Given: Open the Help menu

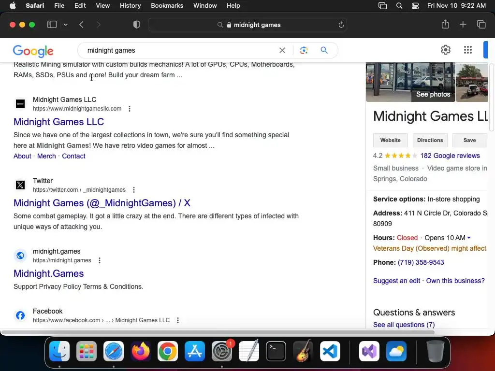Looking at the screenshot, I should tap(233, 6).
